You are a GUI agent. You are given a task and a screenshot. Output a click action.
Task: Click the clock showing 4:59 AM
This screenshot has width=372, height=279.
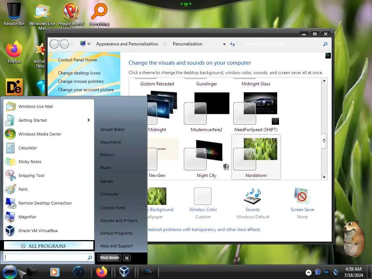click(353, 272)
